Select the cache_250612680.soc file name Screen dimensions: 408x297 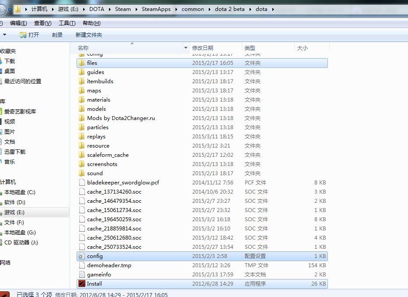tap(114, 238)
